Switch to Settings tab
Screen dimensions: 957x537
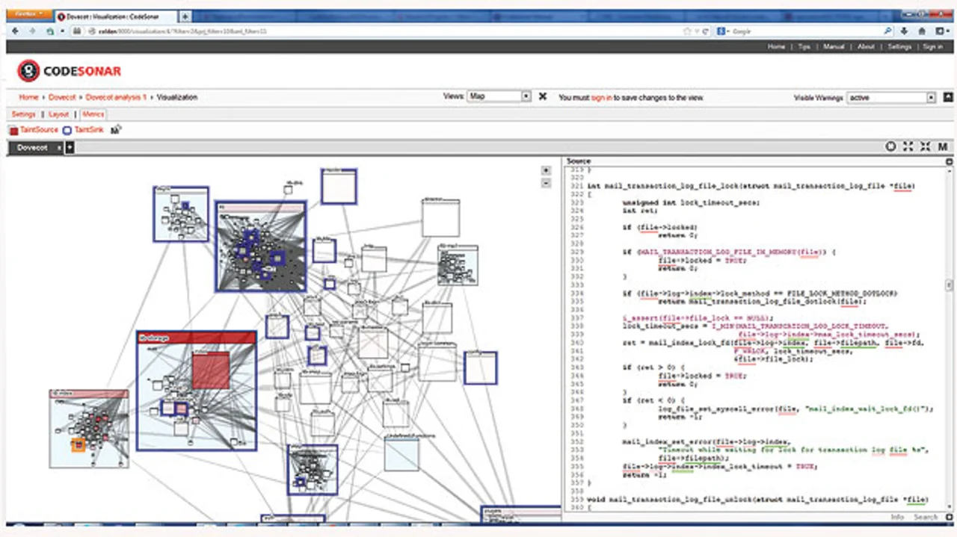(23, 114)
